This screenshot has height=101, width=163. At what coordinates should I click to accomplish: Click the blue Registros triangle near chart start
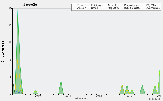pyautogui.click(x=18, y=92)
